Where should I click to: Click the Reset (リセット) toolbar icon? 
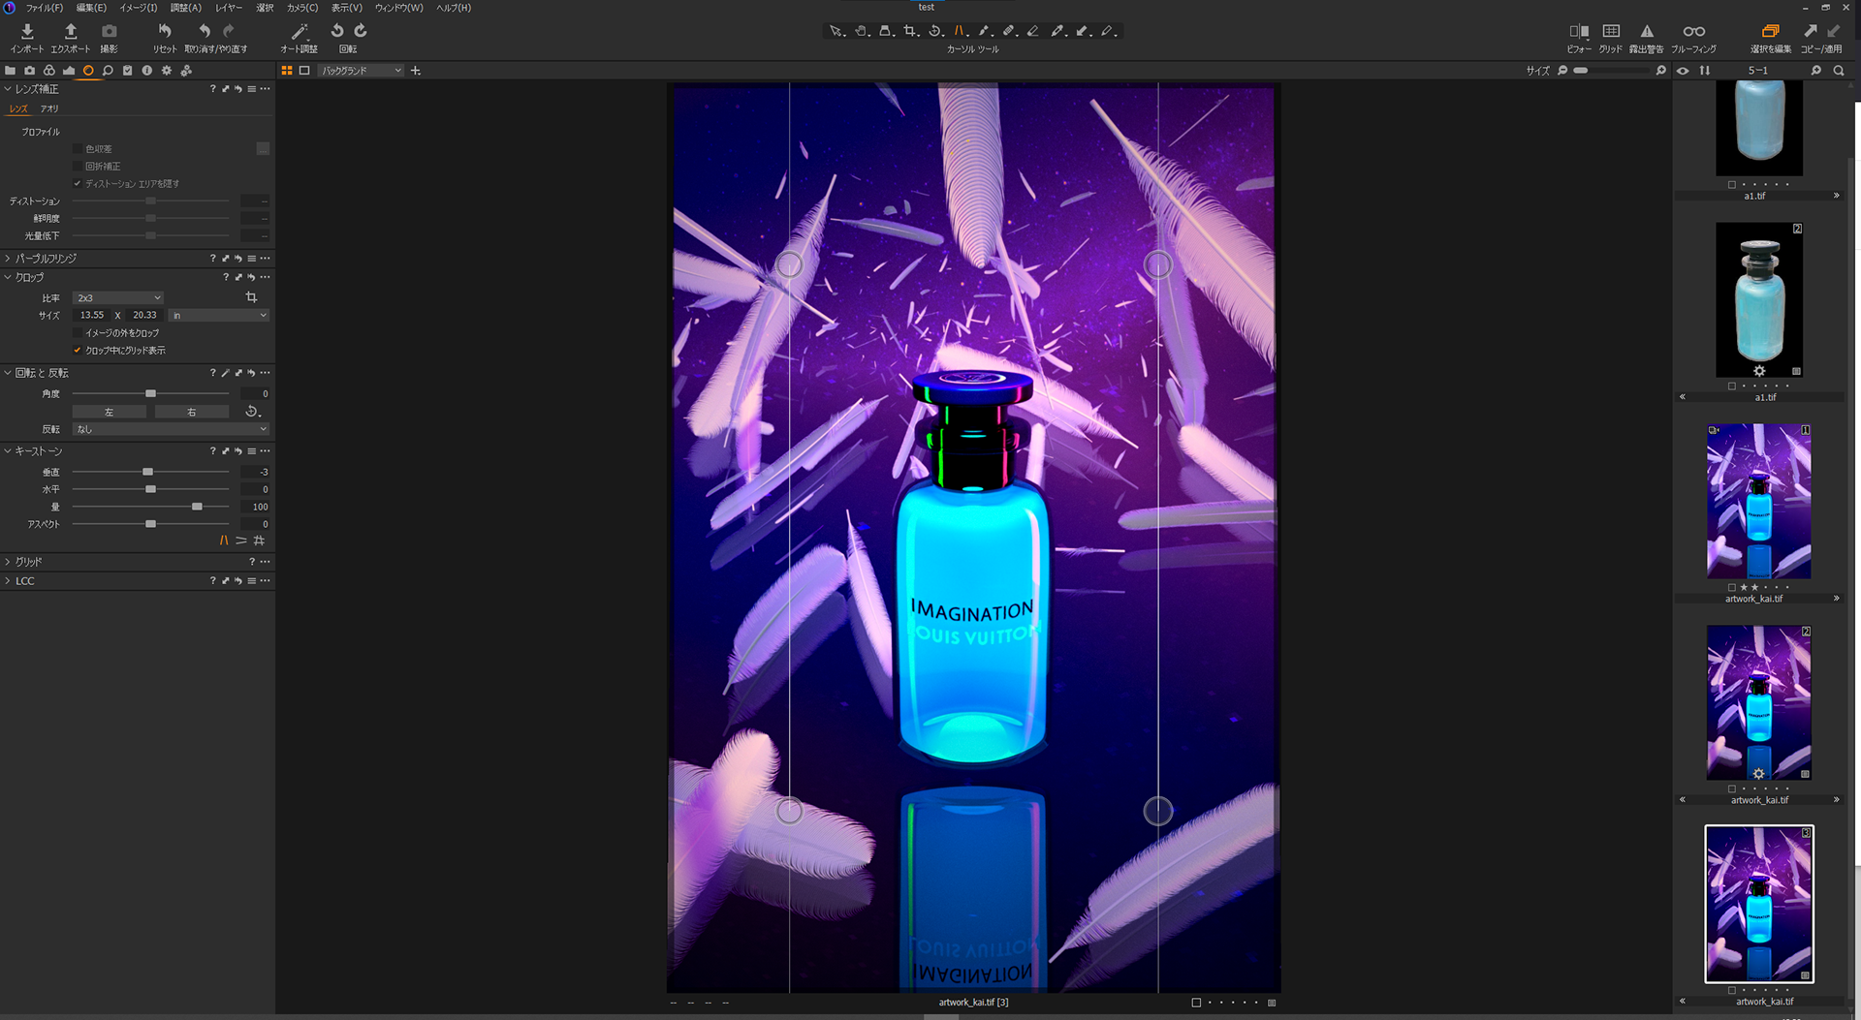click(x=165, y=32)
